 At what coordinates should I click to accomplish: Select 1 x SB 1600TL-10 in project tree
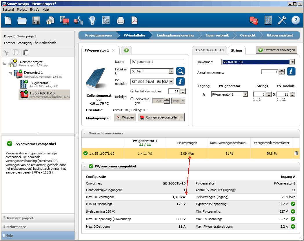click(x=44, y=95)
